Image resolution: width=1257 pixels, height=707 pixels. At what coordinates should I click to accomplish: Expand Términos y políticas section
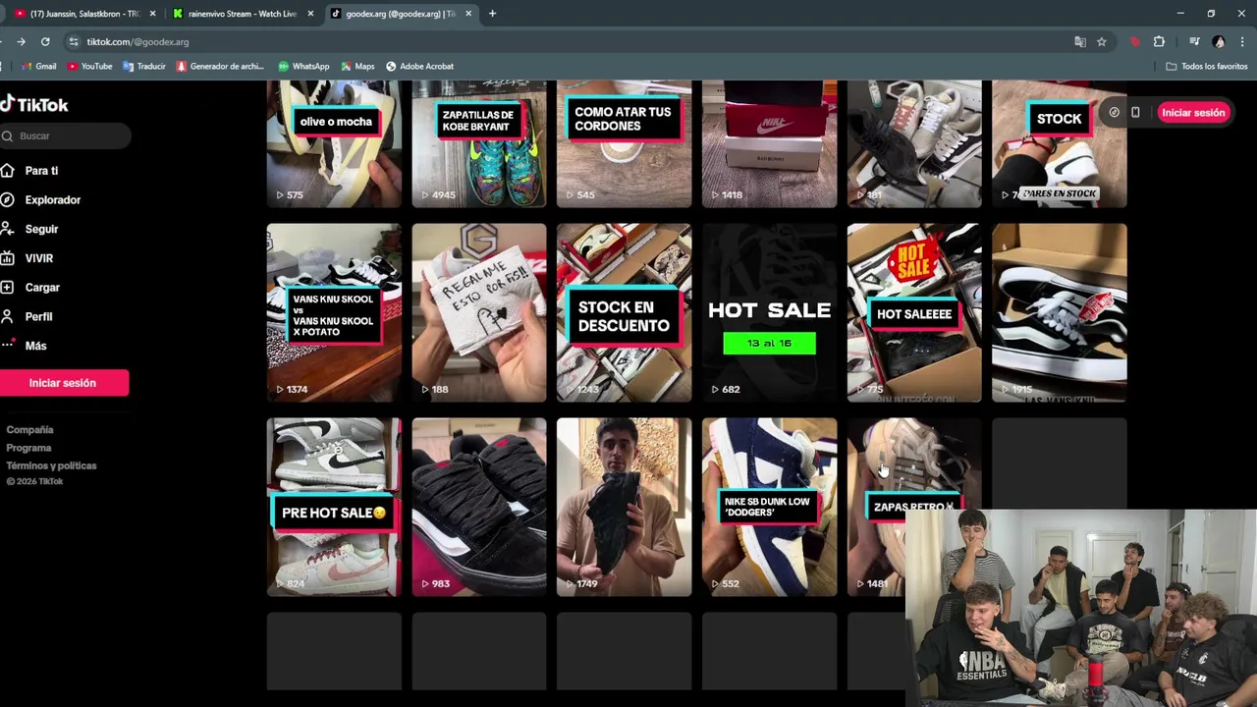51,465
